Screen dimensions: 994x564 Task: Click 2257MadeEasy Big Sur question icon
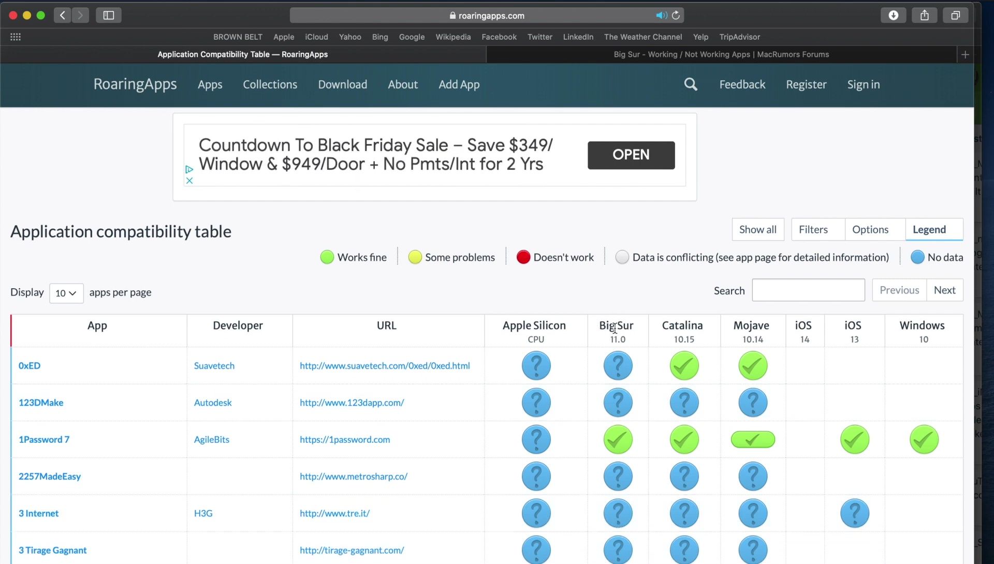pos(618,477)
